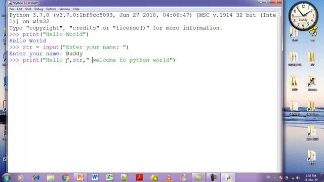Open File Explorer from taskbar
Viewport: 324px width, 182px height.
click(51, 177)
